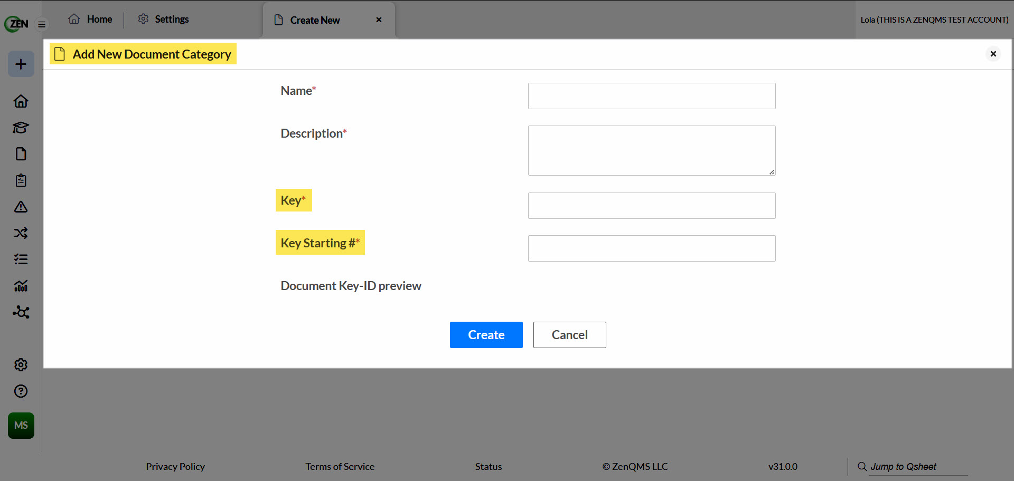
Task: Open the plus create-new sidebar button
Action: tap(21, 64)
